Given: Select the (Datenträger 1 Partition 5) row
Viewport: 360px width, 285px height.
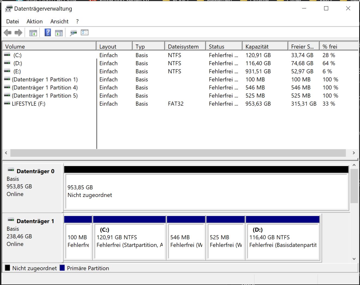Looking at the screenshot, I should tap(180, 96).
